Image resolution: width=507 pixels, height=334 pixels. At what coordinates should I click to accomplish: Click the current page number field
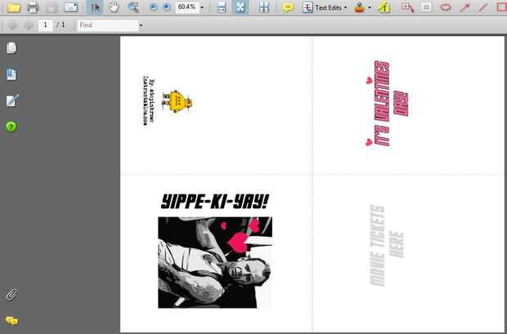(x=46, y=24)
